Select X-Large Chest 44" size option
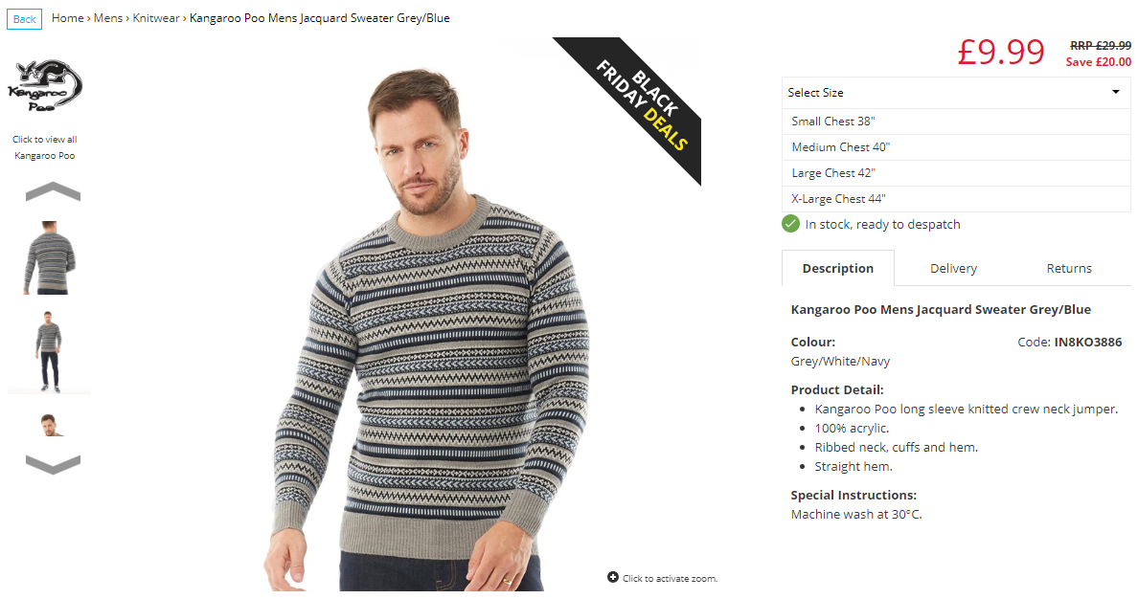The width and height of the screenshot is (1138, 599). (956, 199)
